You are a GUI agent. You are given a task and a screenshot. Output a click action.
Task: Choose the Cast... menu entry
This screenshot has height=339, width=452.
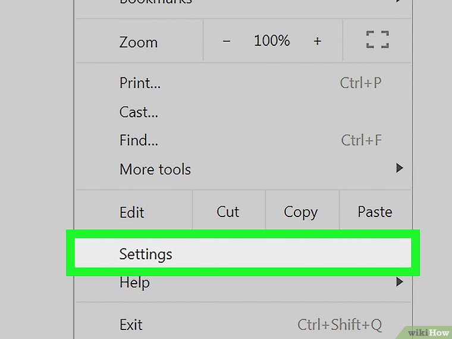point(139,112)
